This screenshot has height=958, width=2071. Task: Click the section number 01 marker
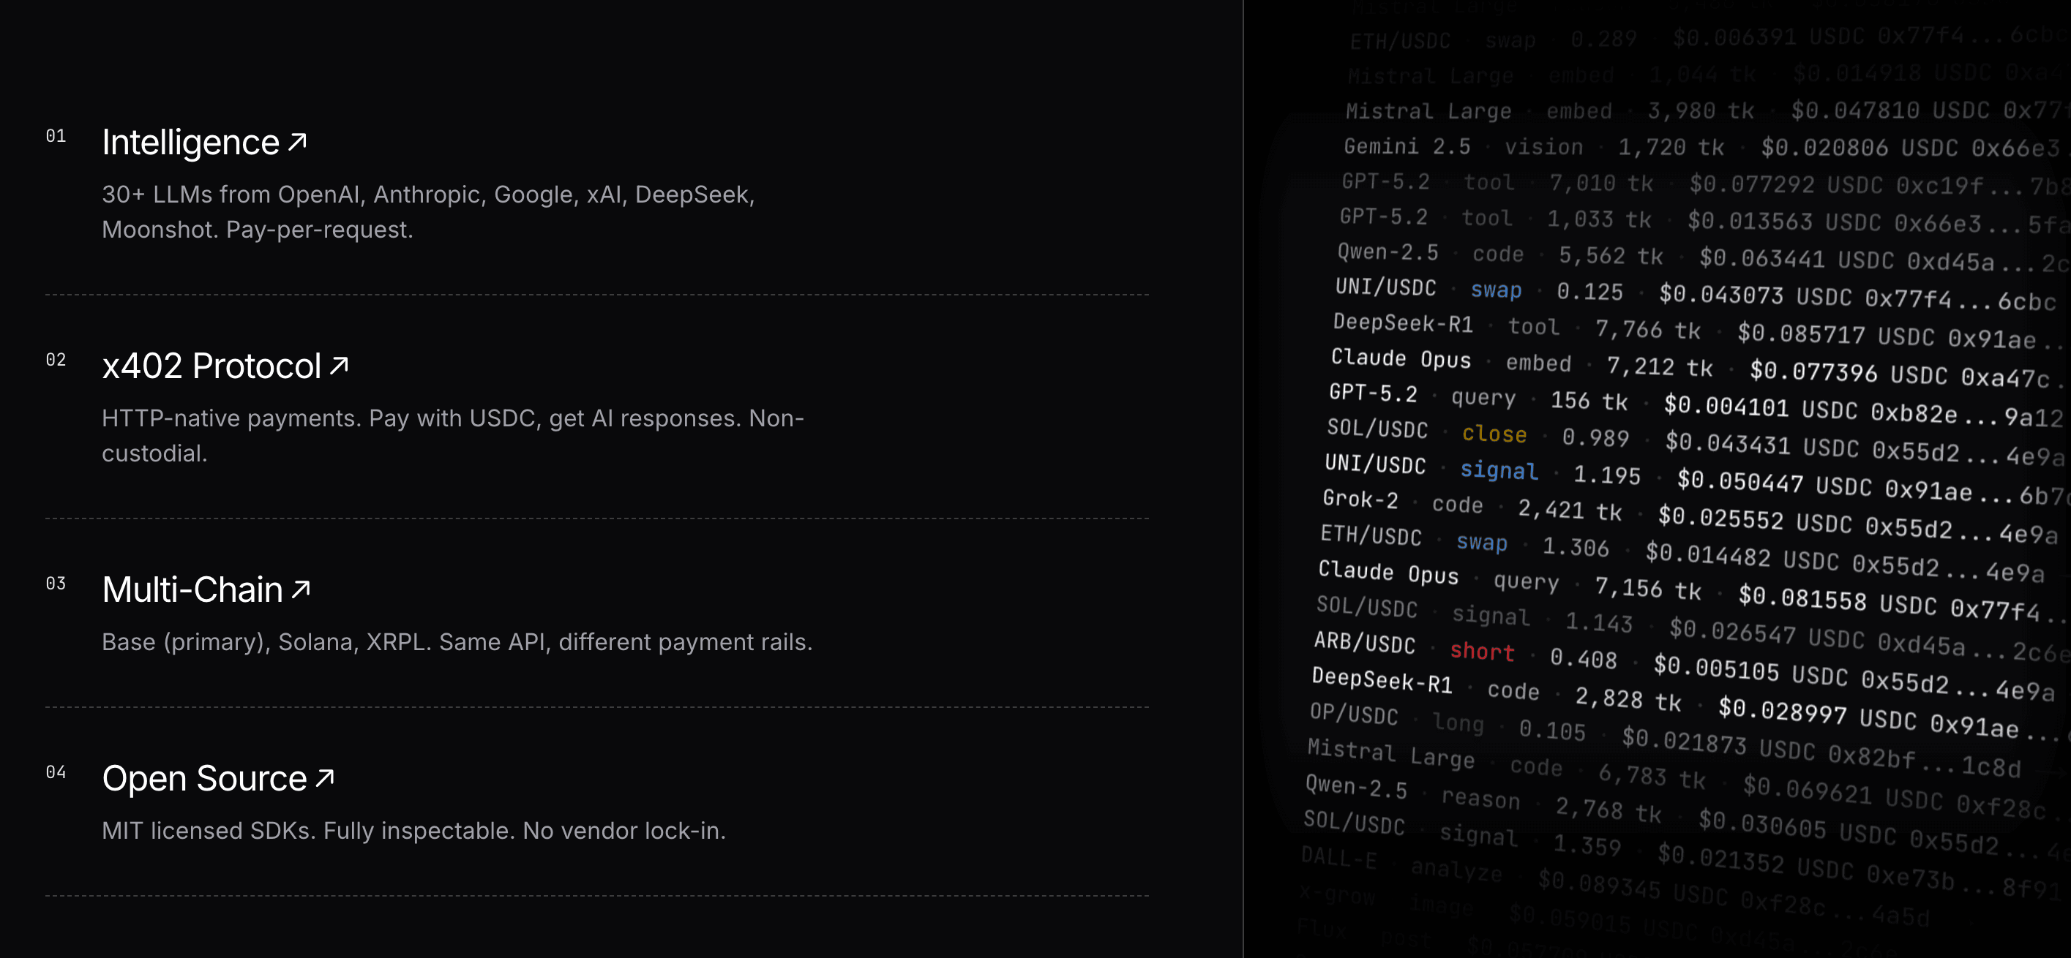pyautogui.click(x=56, y=136)
